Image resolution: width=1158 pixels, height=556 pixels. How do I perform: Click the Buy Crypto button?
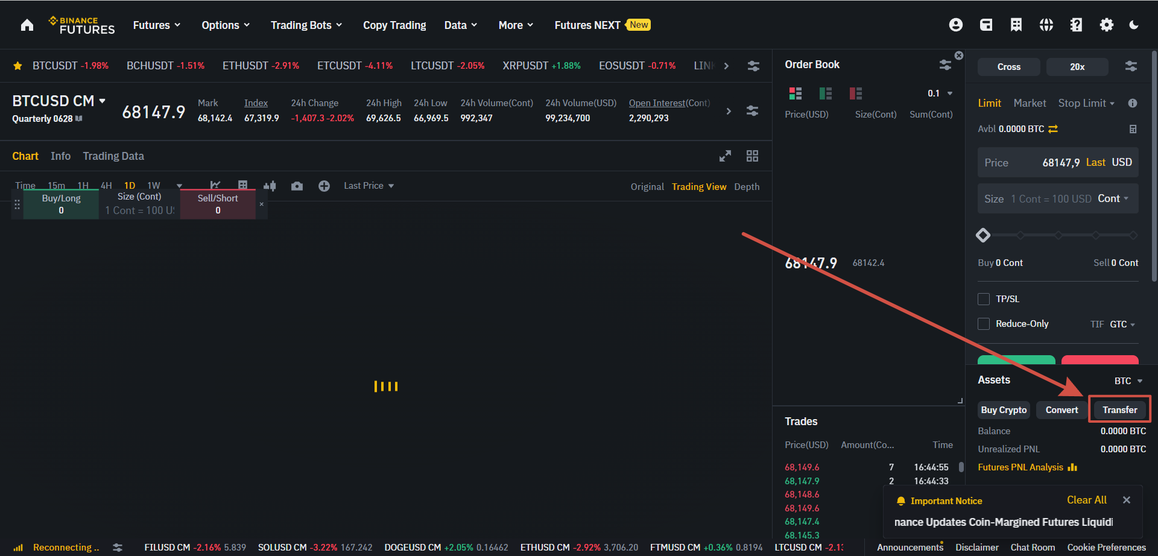(x=1004, y=410)
